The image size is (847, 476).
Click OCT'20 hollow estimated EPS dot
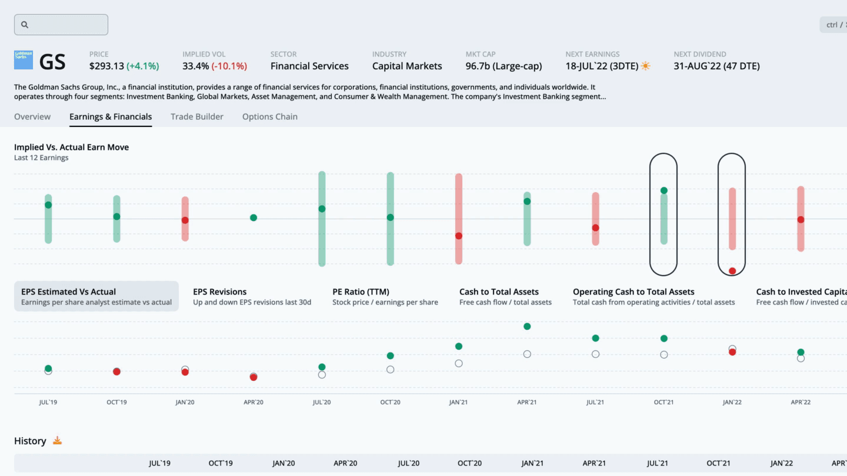[390, 370]
